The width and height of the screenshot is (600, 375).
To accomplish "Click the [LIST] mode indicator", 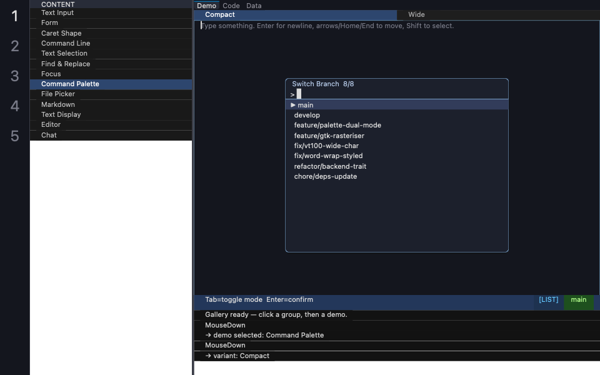I will click(548, 299).
